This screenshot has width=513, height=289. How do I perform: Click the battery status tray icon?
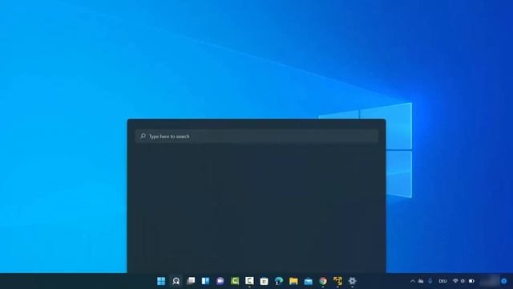point(471,281)
